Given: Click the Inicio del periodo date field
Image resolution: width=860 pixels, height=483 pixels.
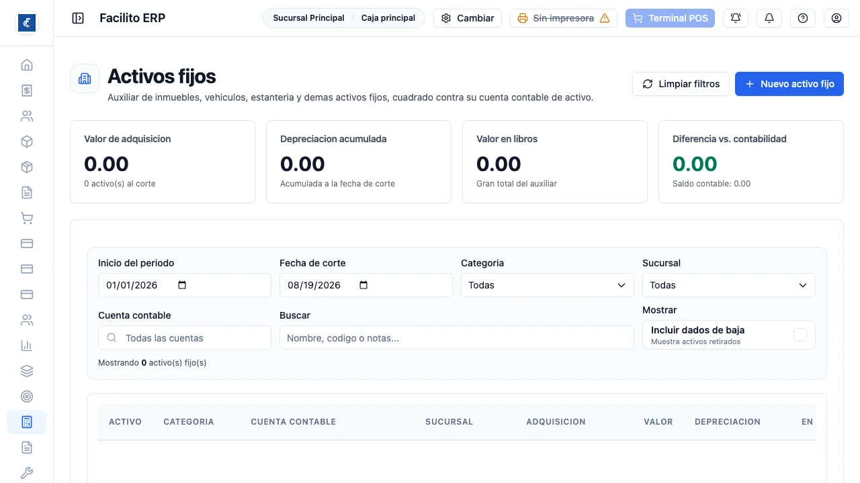Looking at the screenshot, I should click(x=185, y=285).
